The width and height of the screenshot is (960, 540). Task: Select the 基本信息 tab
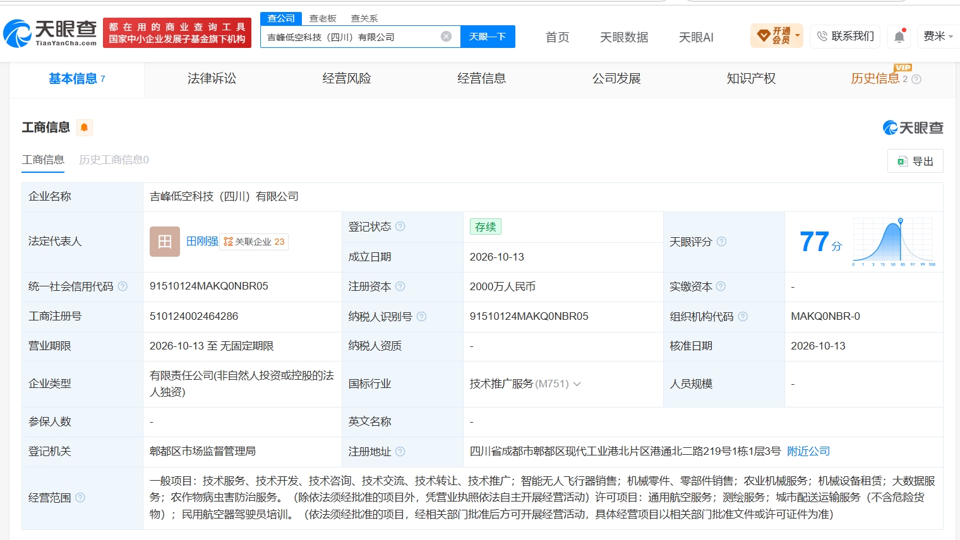pos(76,79)
